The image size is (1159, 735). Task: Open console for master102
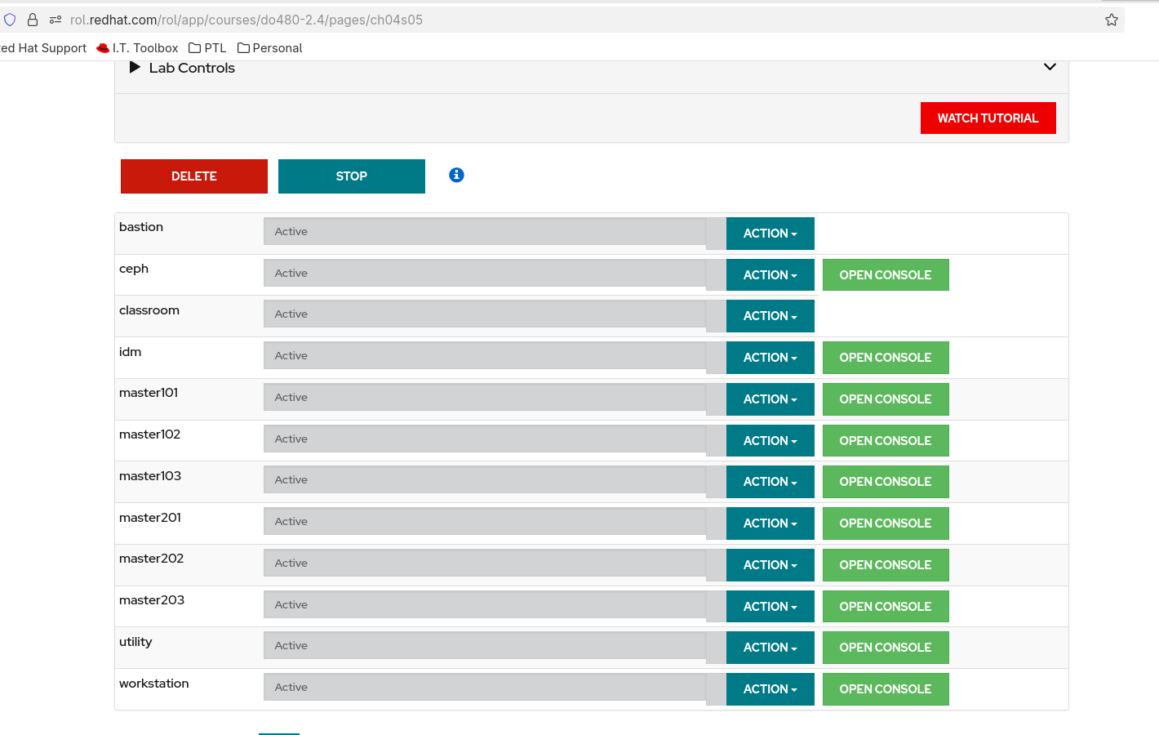pyautogui.click(x=886, y=441)
